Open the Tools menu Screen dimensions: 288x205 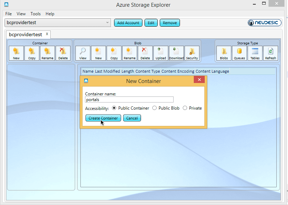pyautogui.click(x=35, y=14)
